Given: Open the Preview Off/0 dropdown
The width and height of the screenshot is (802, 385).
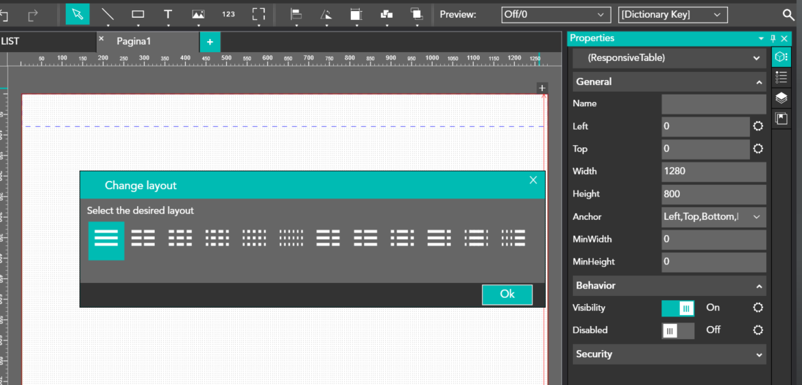Looking at the screenshot, I should (x=555, y=14).
